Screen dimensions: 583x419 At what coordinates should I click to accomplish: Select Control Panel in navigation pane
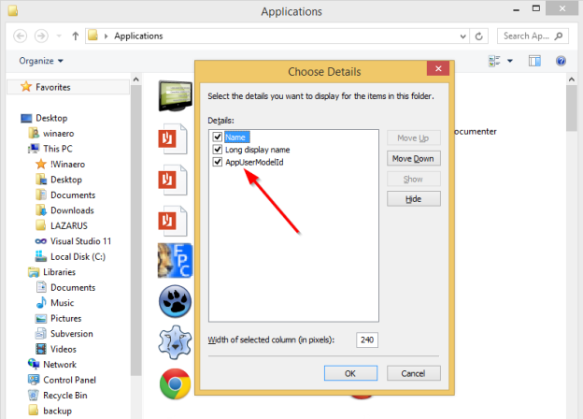coord(69,380)
